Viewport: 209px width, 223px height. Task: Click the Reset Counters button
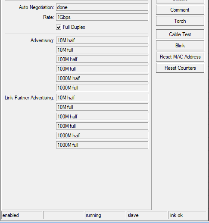[180, 68]
